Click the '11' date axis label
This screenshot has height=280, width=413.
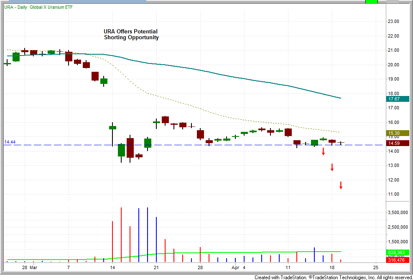pyautogui.click(x=288, y=267)
